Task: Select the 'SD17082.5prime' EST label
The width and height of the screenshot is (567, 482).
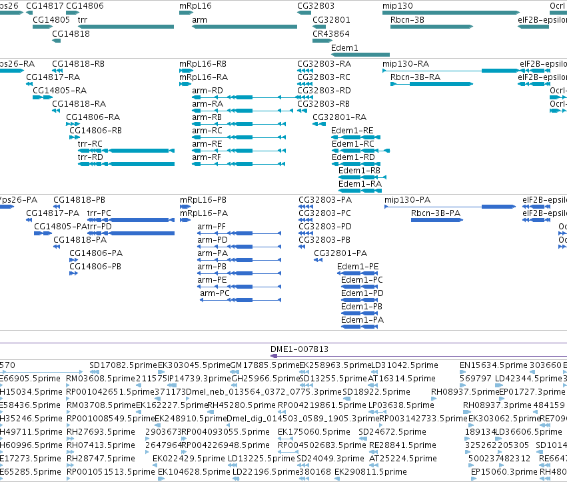Action: [123, 365]
